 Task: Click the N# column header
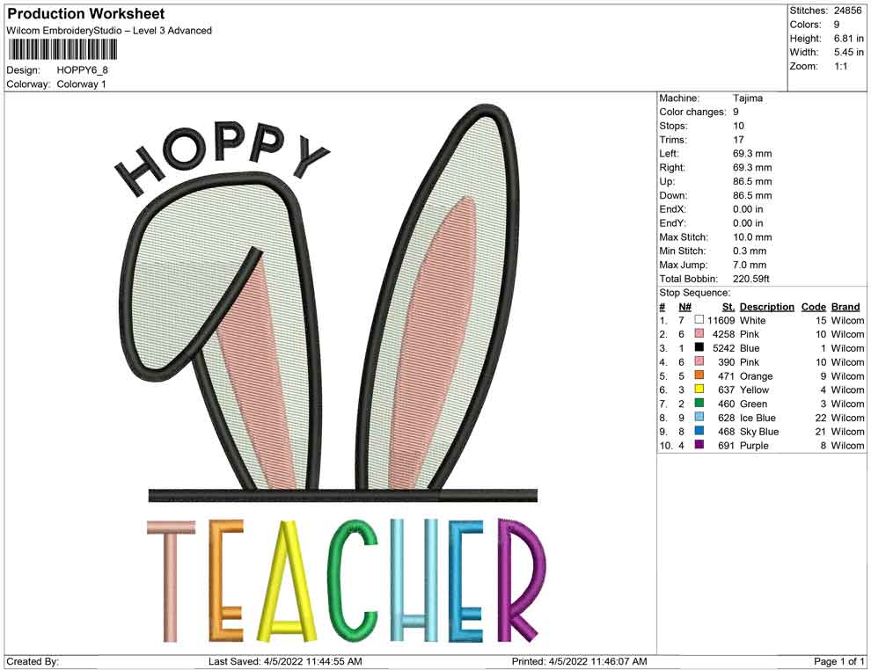point(684,306)
